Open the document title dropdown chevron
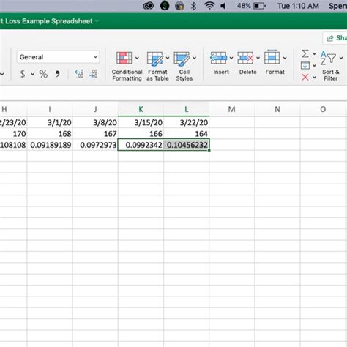347x347 pixels. (x=97, y=21)
